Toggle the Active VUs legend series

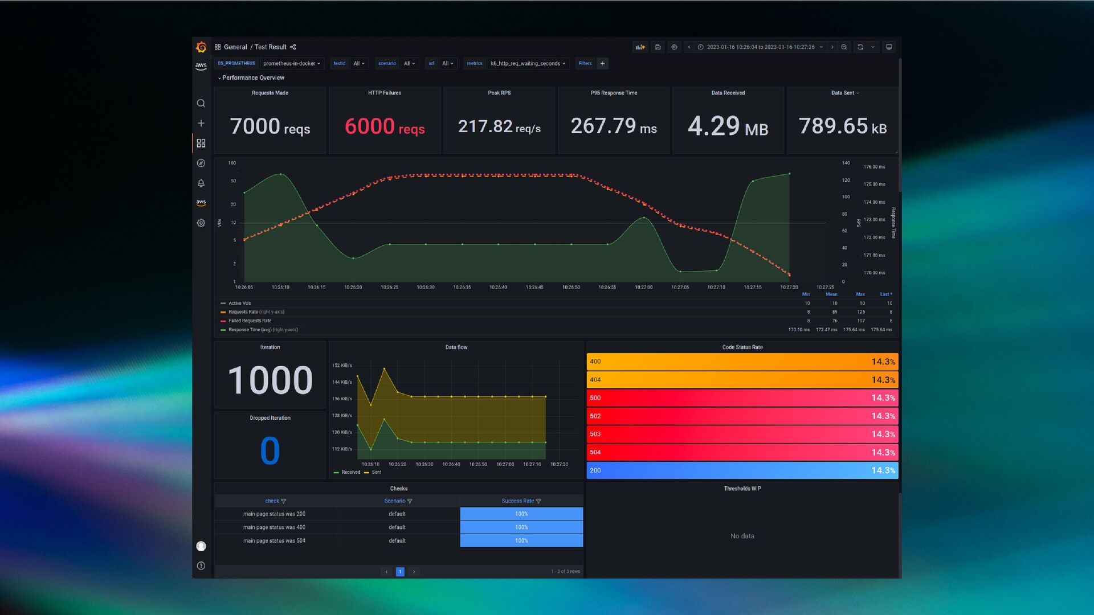[239, 304]
